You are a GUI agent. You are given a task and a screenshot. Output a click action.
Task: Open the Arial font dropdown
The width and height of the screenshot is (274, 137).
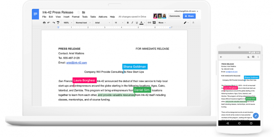[102, 23]
